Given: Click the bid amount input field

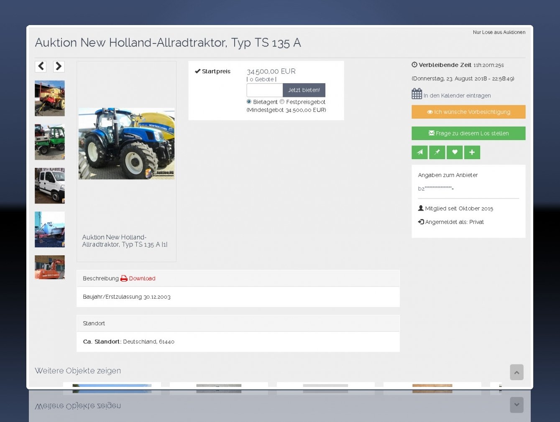Looking at the screenshot, I should click(x=265, y=90).
